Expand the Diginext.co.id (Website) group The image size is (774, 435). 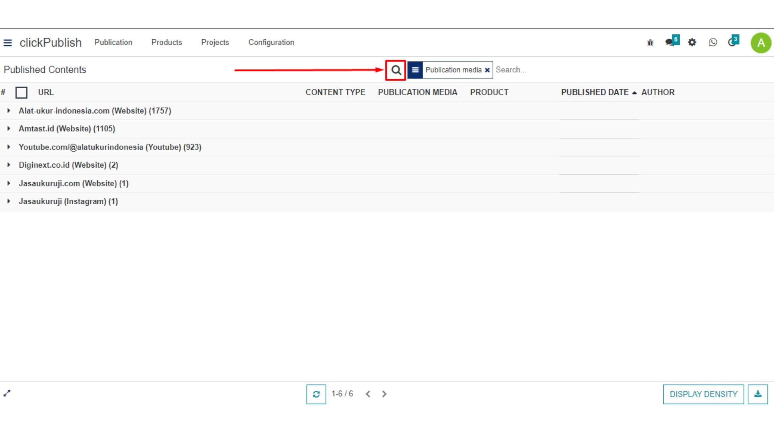[x=9, y=165]
